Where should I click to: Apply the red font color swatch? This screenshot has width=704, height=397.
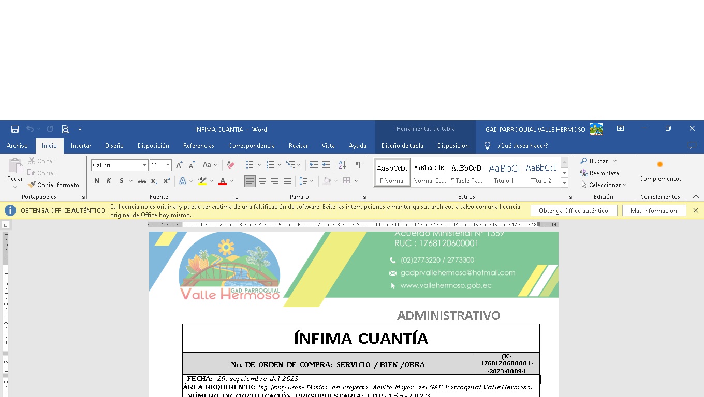[x=223, y=181]
